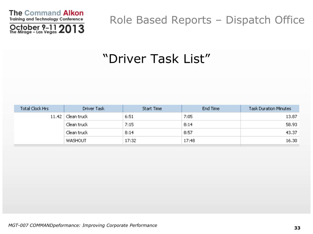Image resolution: width=313 pixels, height=234 pixels.
Task: Select the 17:32 start time cell
Action: click(152, 140)
